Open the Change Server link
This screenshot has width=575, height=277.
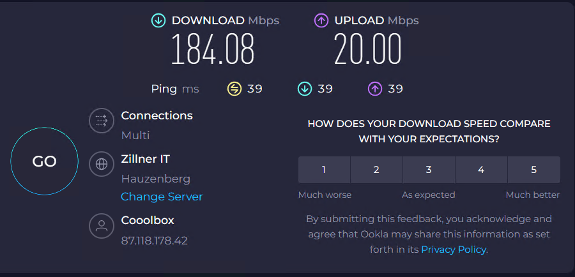point(162,197)
